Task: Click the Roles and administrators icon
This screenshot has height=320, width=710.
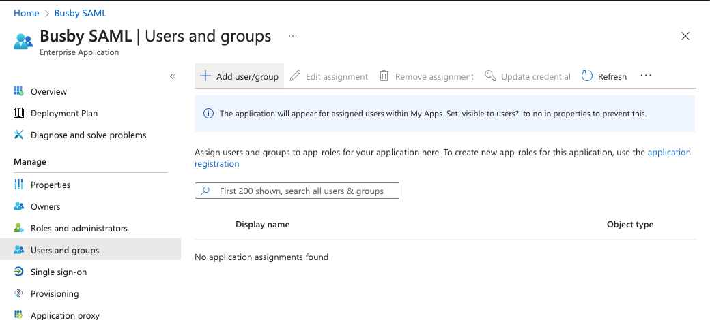Action: 18,228
